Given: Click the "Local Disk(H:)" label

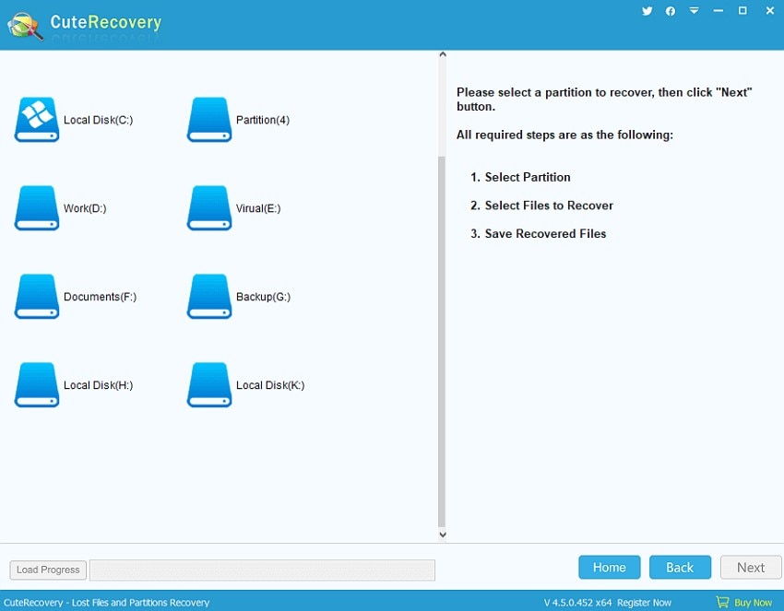Looking at the screenshot, I should (x=99, y=385).
